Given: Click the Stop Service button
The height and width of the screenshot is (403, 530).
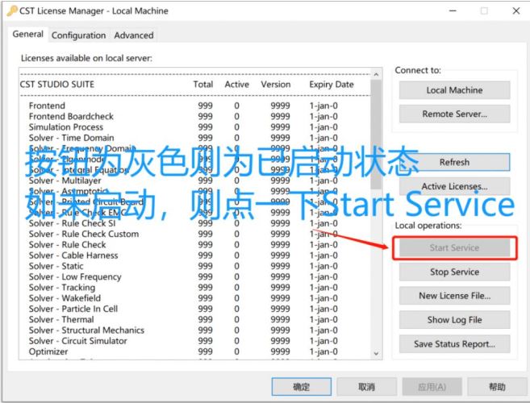Looking at the screenshot, I should 454,272.
